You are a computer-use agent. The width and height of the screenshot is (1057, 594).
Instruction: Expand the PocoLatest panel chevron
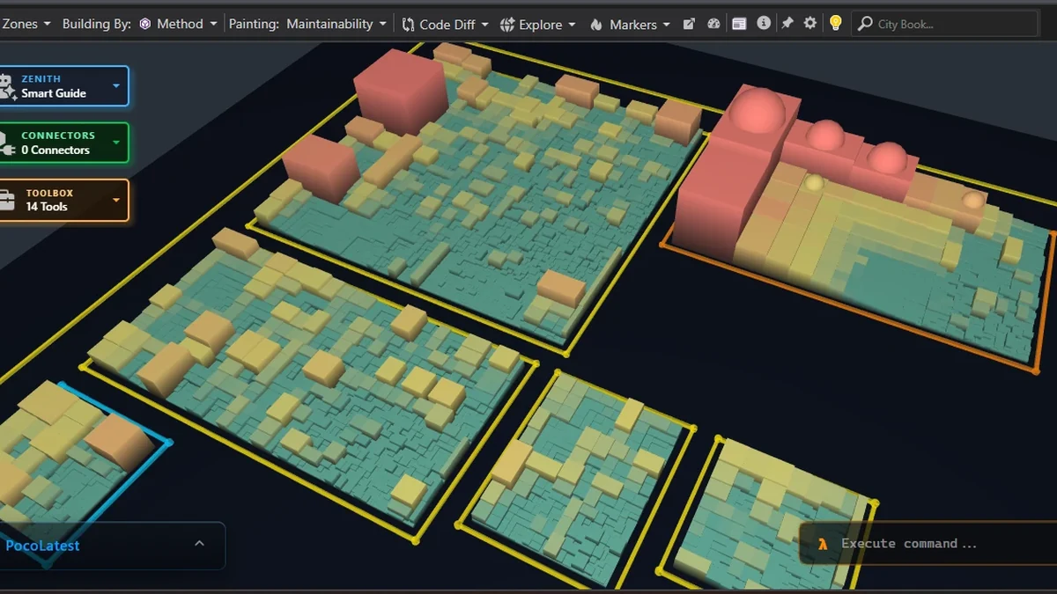click(x=199, y=544)
